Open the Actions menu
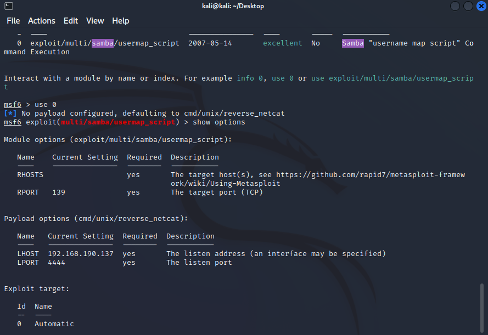Image resolution: width=488 pixels, height=335 pixels. tap(41, 21)
